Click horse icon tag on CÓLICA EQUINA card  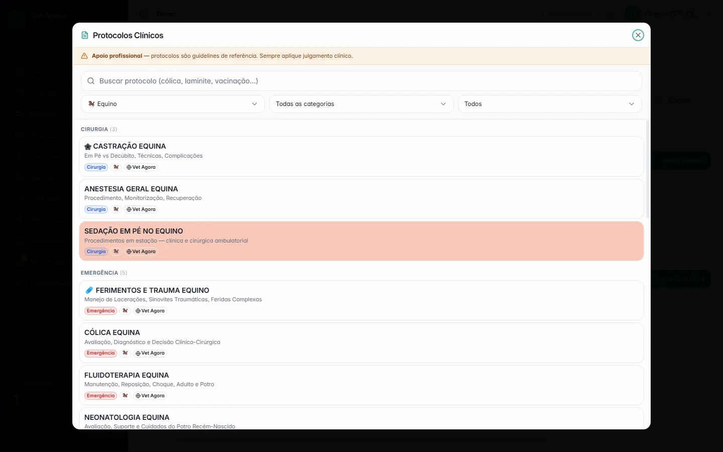(x=125, y=353)
